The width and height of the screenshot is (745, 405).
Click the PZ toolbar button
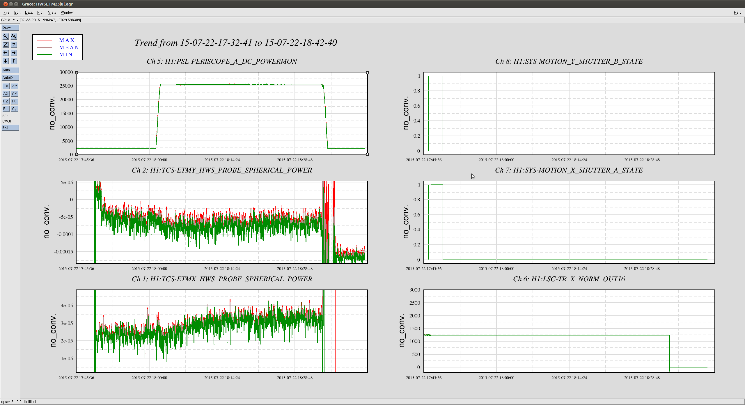(6, 101)
